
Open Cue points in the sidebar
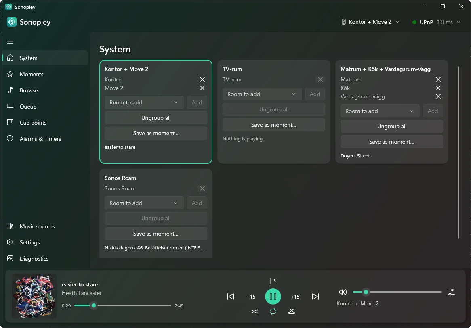tap(45, 123)
